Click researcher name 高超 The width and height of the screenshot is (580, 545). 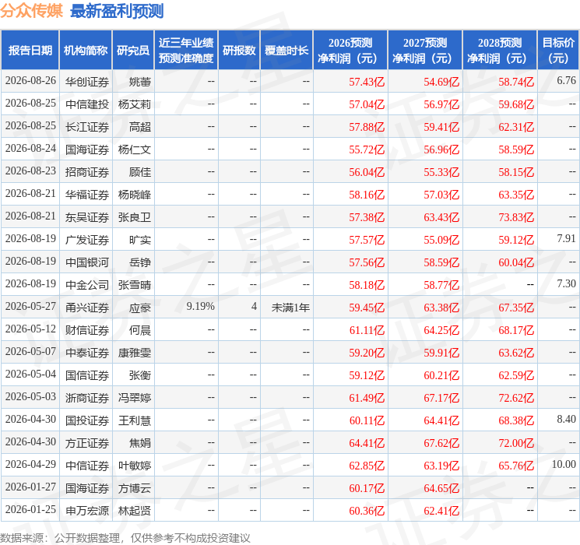click(x=140, y=127)
